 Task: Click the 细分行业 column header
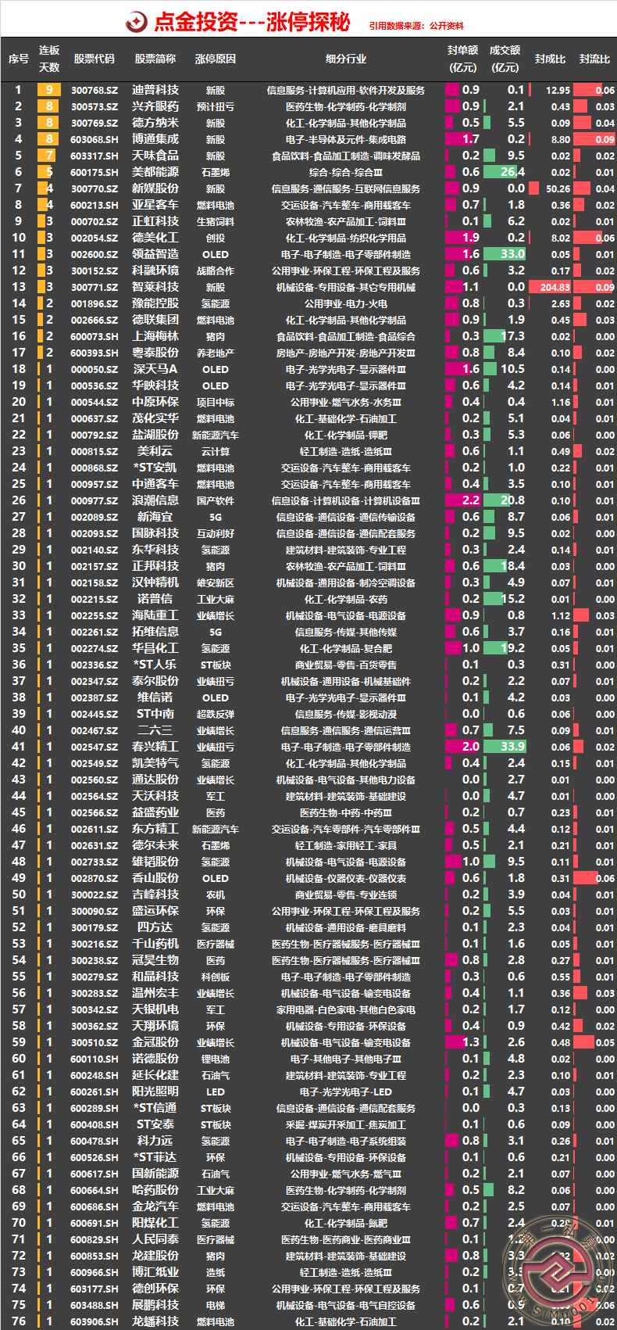coord(346,59)
